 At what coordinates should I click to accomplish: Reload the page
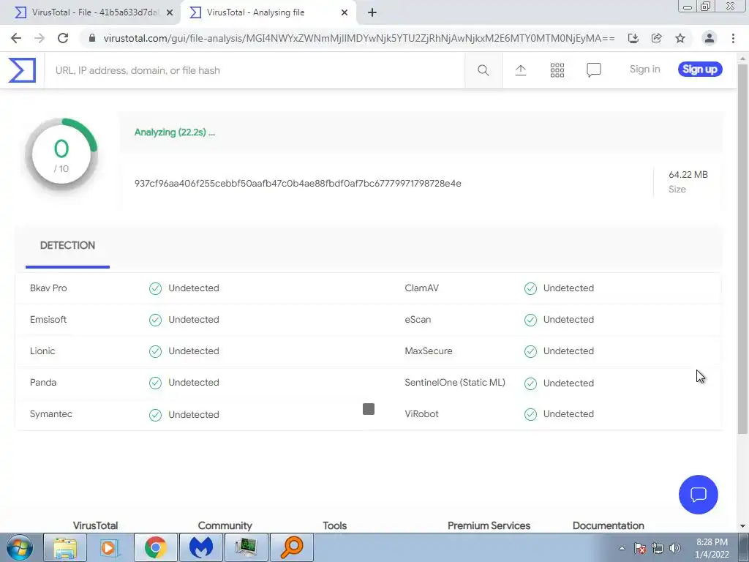(63, 38)
